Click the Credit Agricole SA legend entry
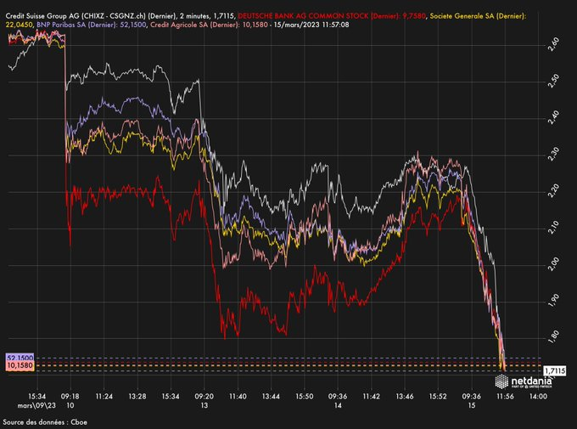 coord(208,25)
